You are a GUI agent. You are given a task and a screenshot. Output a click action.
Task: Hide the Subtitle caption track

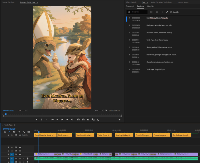click(x=20, y=135)
